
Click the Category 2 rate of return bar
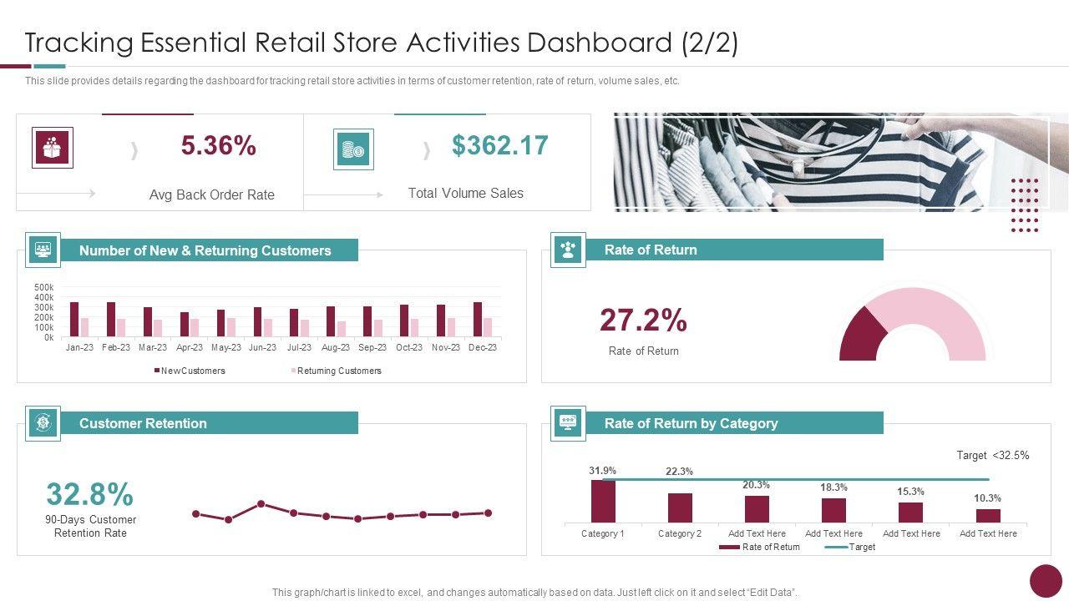click(x=680, y=508)
